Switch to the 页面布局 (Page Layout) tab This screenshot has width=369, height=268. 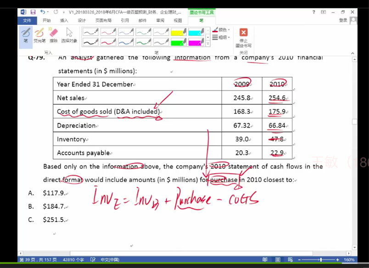[x=103, y=21]
